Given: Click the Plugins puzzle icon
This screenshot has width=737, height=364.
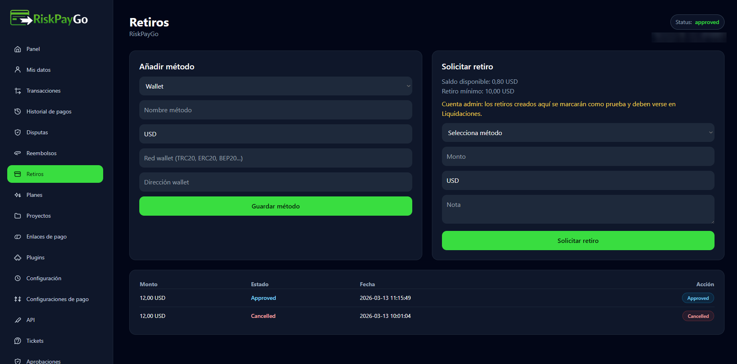Looking at the screenshot, I should (18, 257).
